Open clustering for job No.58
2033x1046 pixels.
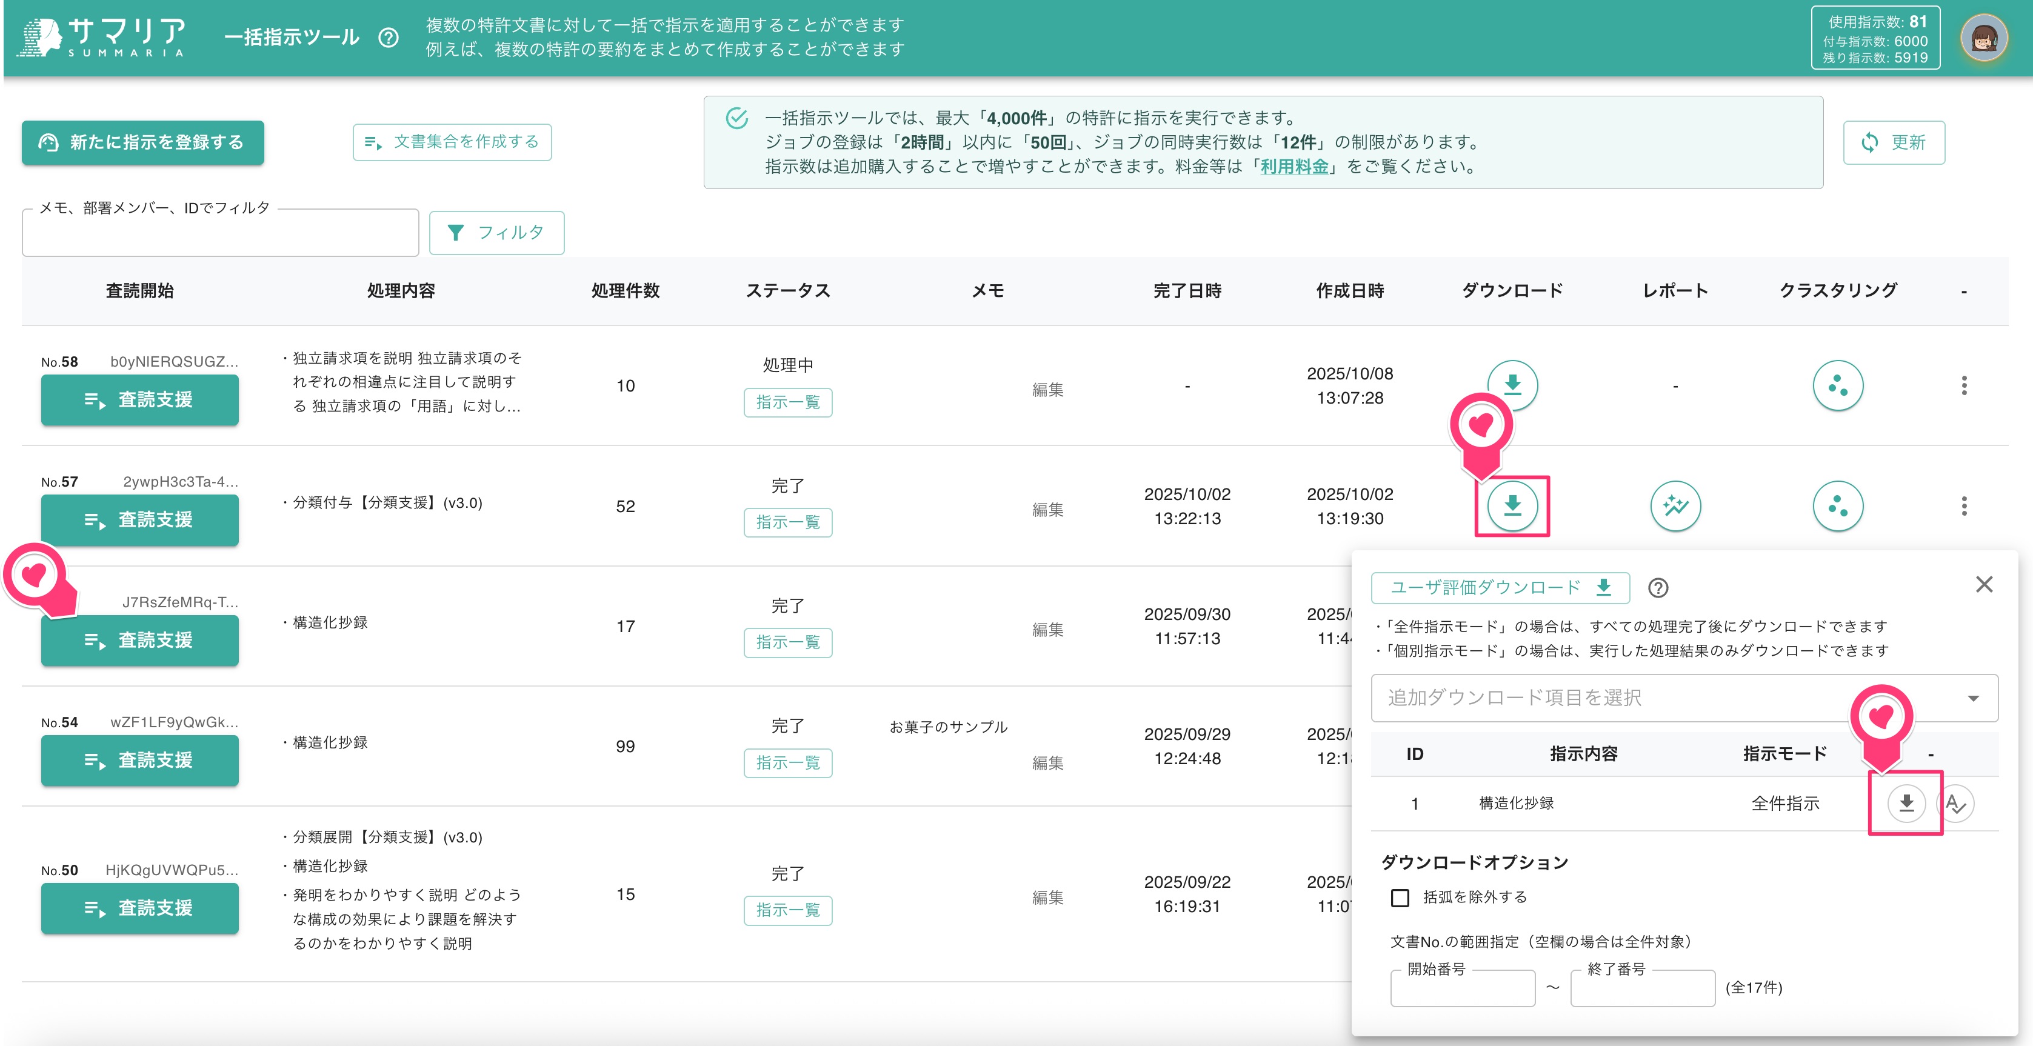click(1837, 385)
